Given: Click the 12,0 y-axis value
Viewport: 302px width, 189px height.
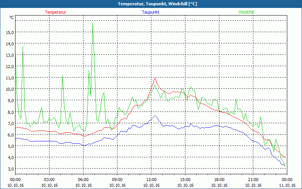Looking at the screenshot, I should (10, 67).
